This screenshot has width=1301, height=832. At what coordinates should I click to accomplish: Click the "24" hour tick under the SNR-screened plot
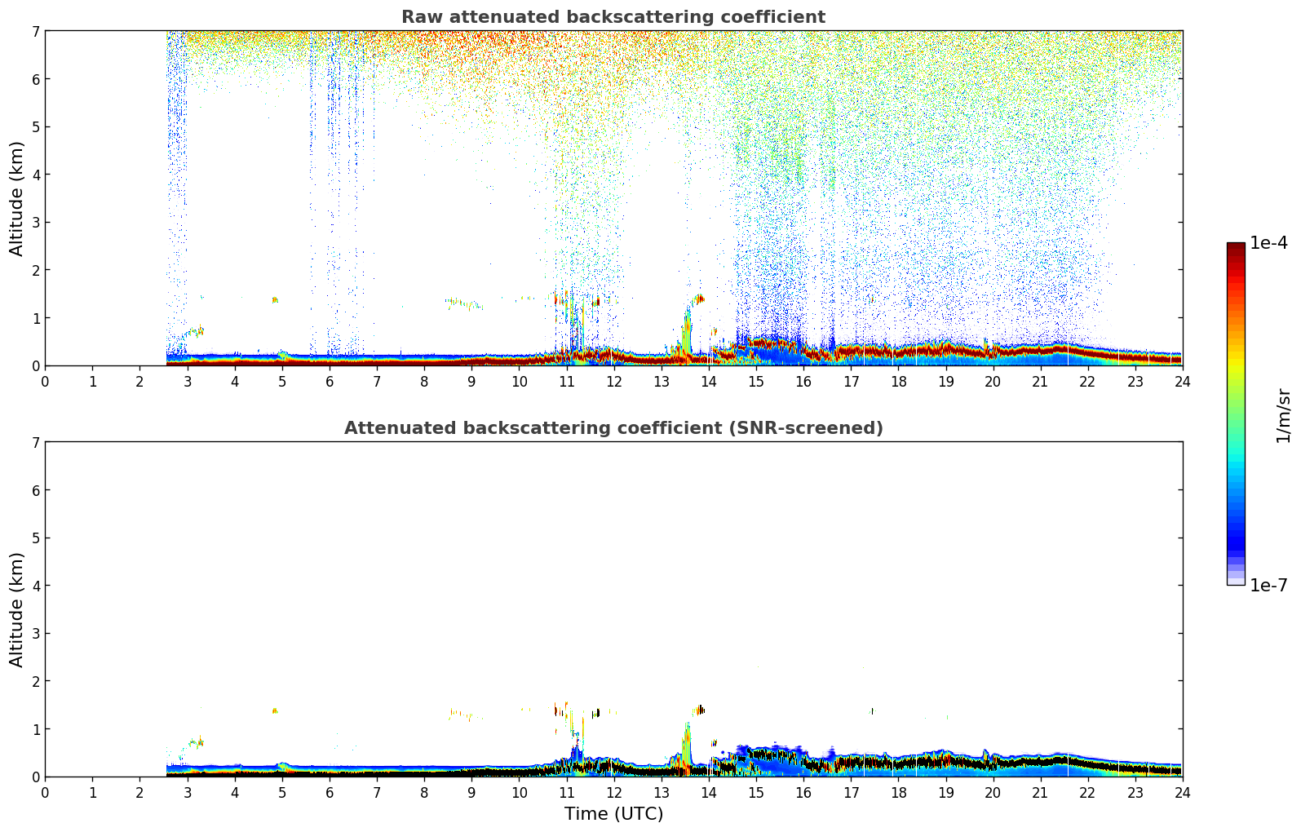coord(1183,793)
